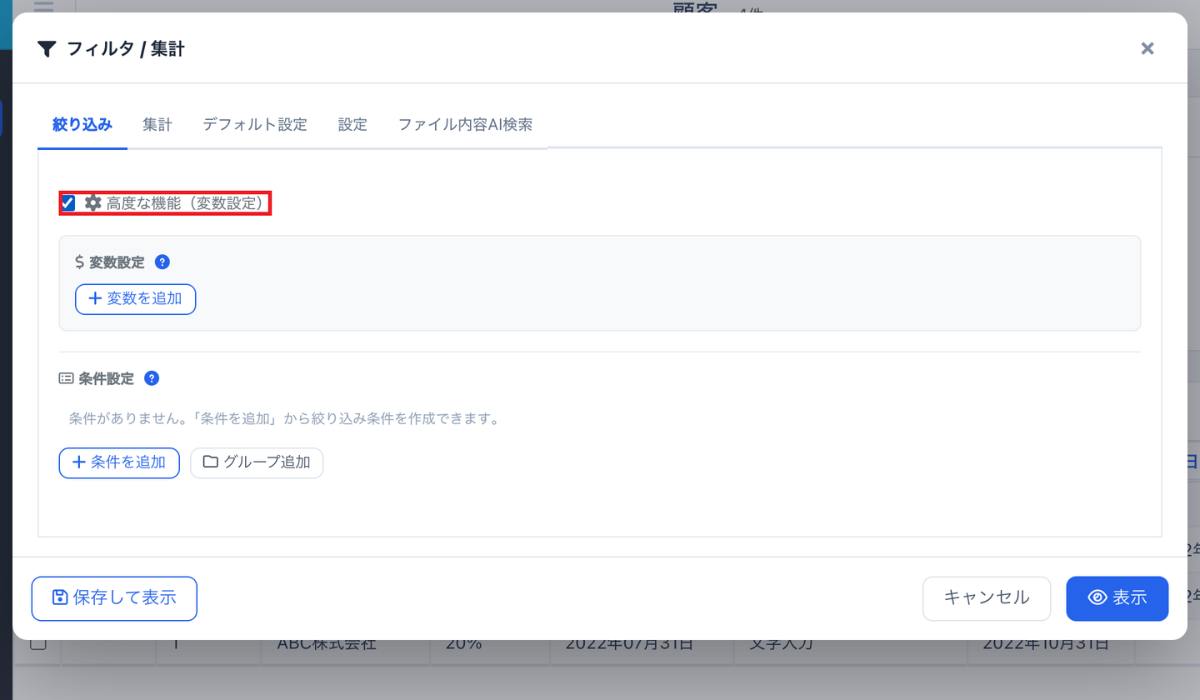Click the 条件を追加 button
Image resolution: width=1200 pixels, height=700 pixels.
(x=119, y=462)
